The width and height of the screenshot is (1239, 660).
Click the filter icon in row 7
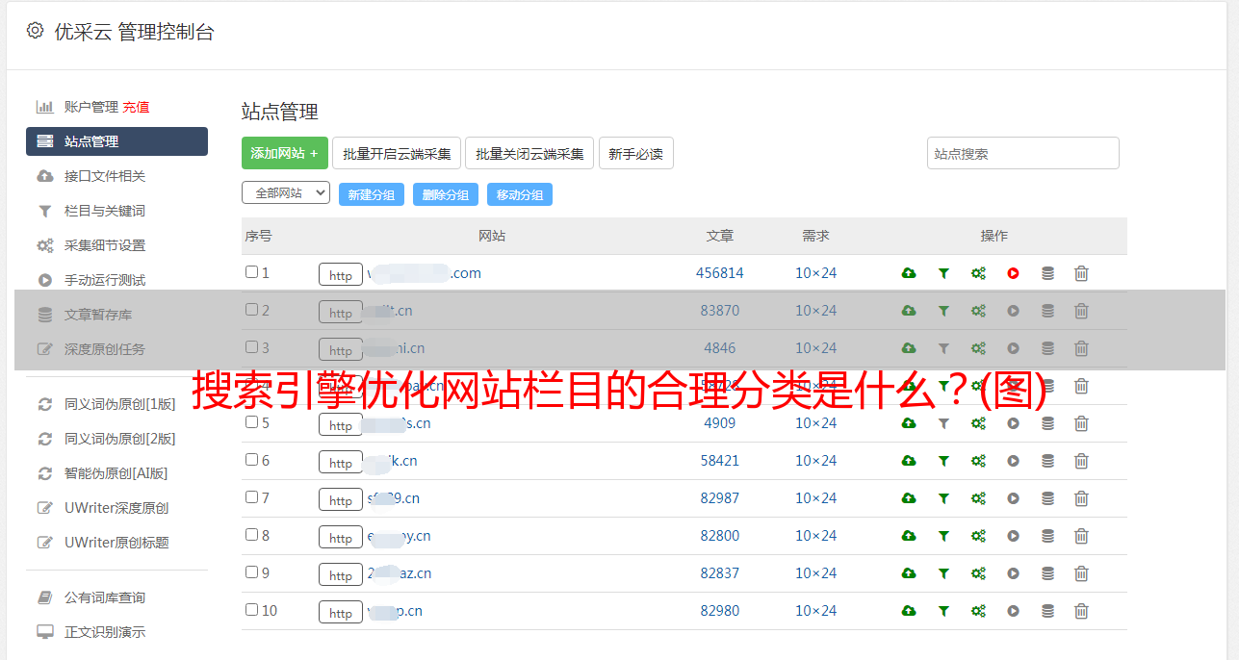click(943, 498)
